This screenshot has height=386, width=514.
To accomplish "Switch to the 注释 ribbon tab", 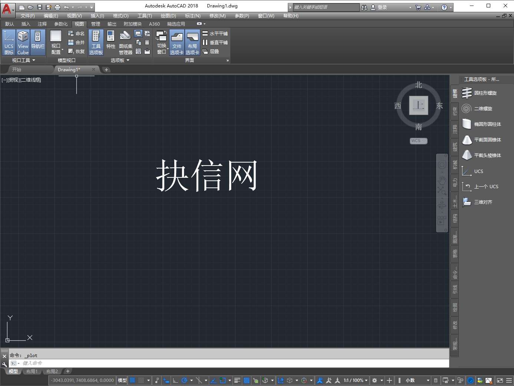I will (42, 24).
